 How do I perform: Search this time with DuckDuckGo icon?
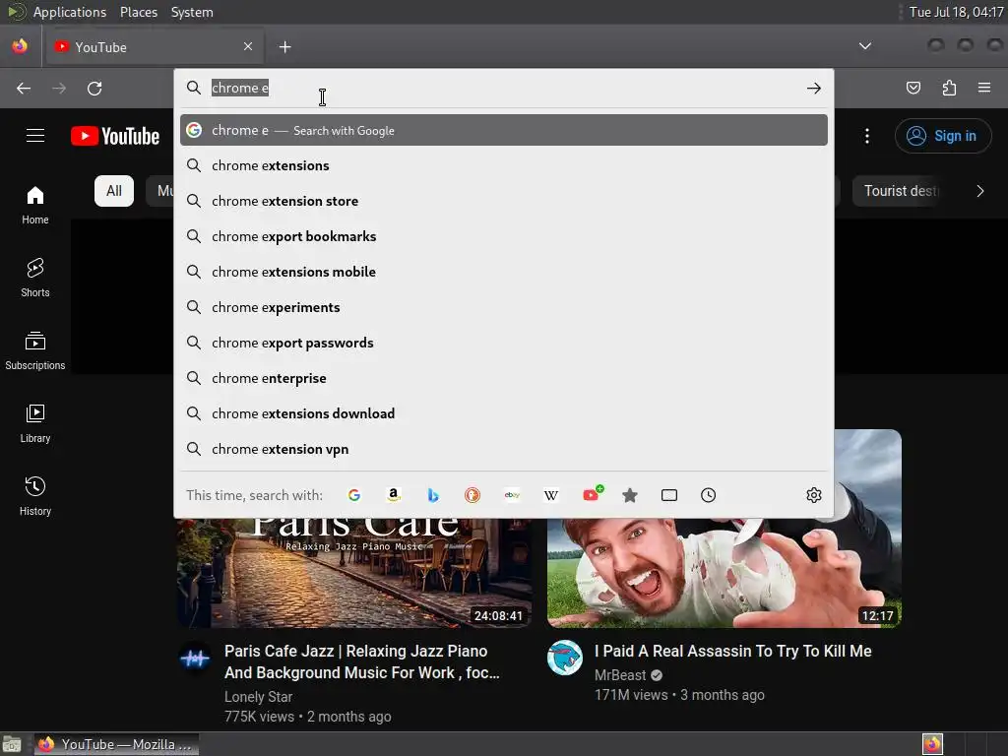coord(472,495)
